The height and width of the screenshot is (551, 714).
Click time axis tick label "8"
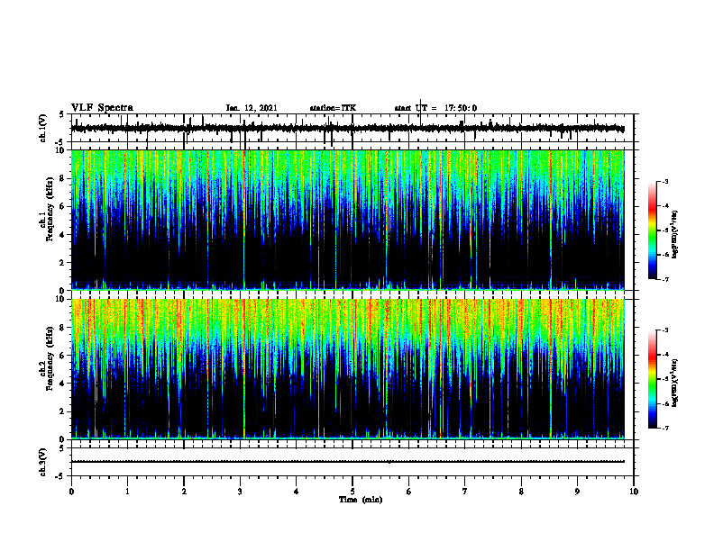[x=521, y=492]
